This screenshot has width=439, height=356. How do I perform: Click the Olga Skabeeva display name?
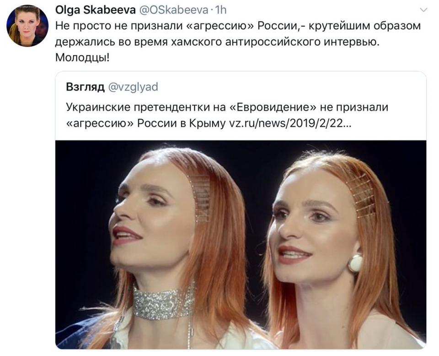click(96, 10)
